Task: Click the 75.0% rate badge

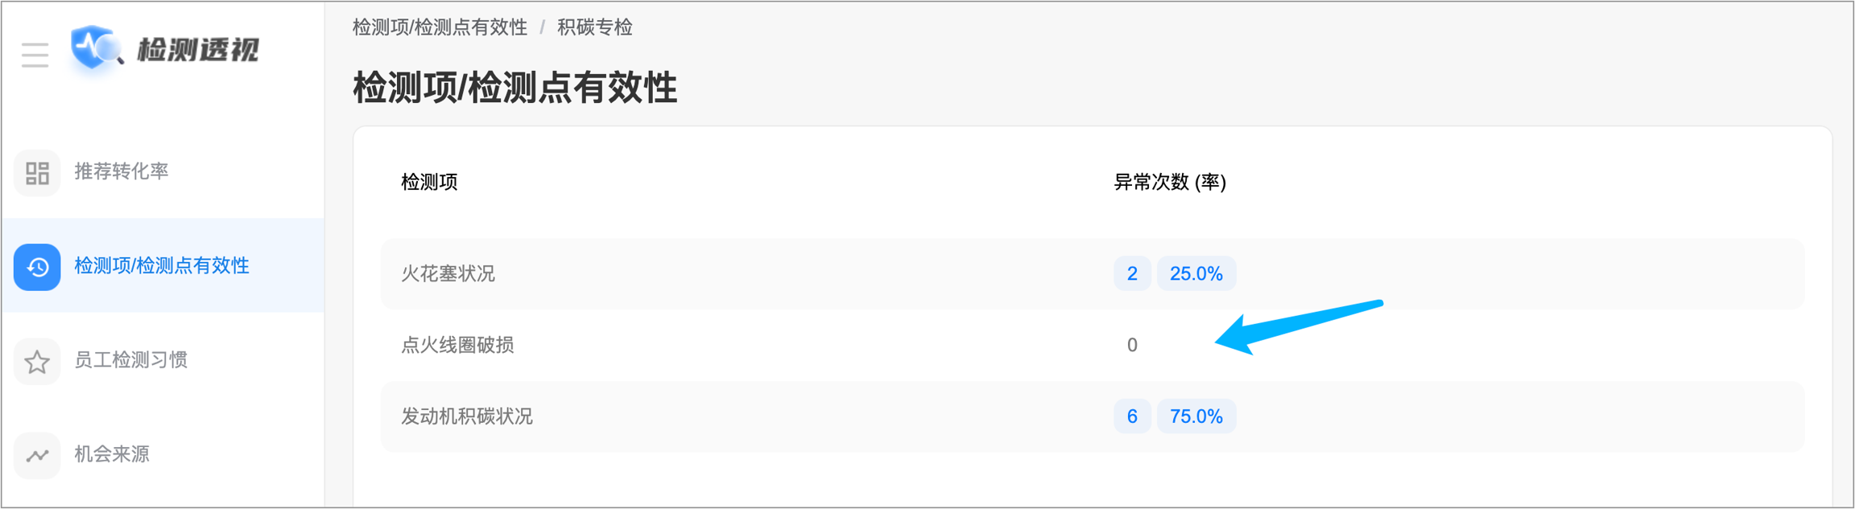Action: pyautogui.click(x=1196, y=416)
